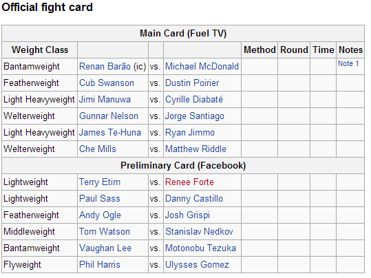Image resolution: width=371 pixels, height=278 pixels.
Task: Open the Josh Grispi link
Action: (187, 215)
